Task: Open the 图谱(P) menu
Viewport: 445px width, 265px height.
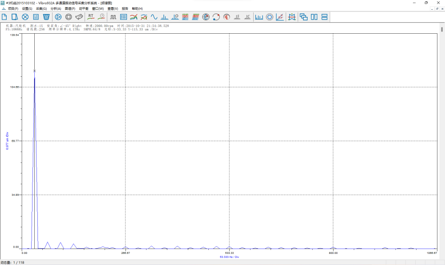Action: (70, 9)
